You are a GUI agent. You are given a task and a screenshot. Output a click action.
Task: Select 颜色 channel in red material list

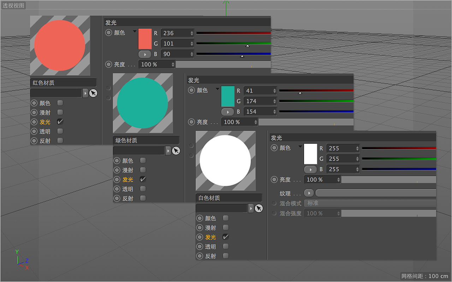[x=45, y=103]
